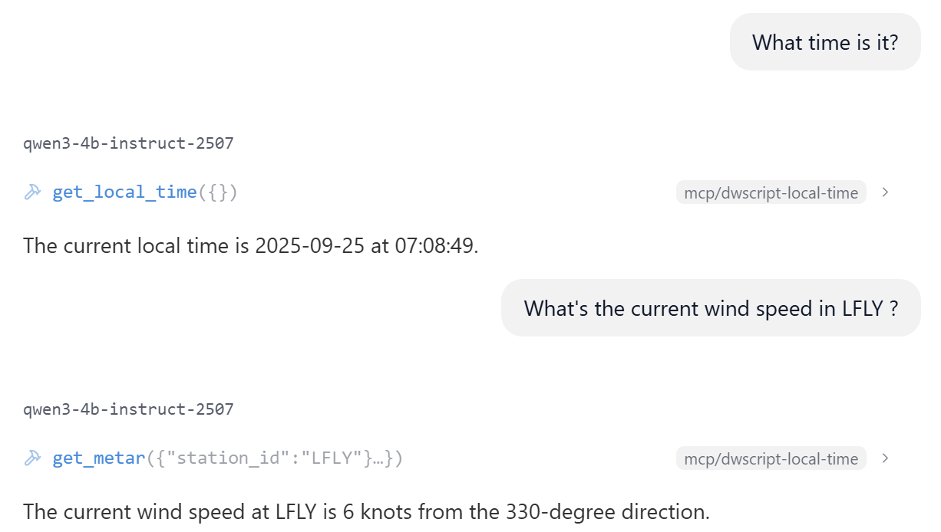Select the LFLY wind speed question bubble

(710, 308)
